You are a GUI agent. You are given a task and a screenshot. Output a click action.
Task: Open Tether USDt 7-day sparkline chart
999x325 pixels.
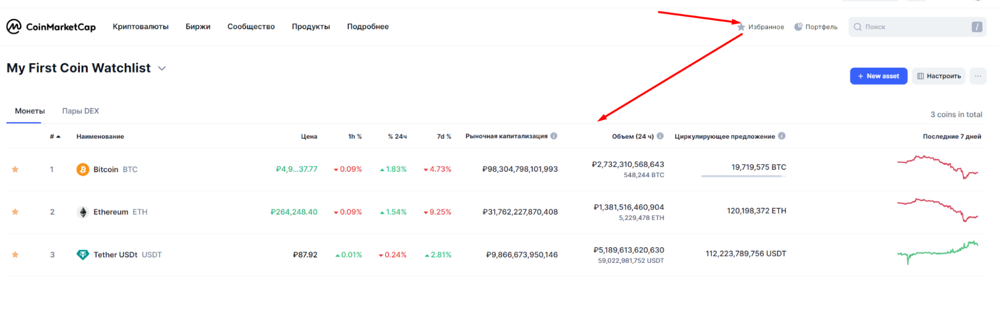tap(938, 253)
